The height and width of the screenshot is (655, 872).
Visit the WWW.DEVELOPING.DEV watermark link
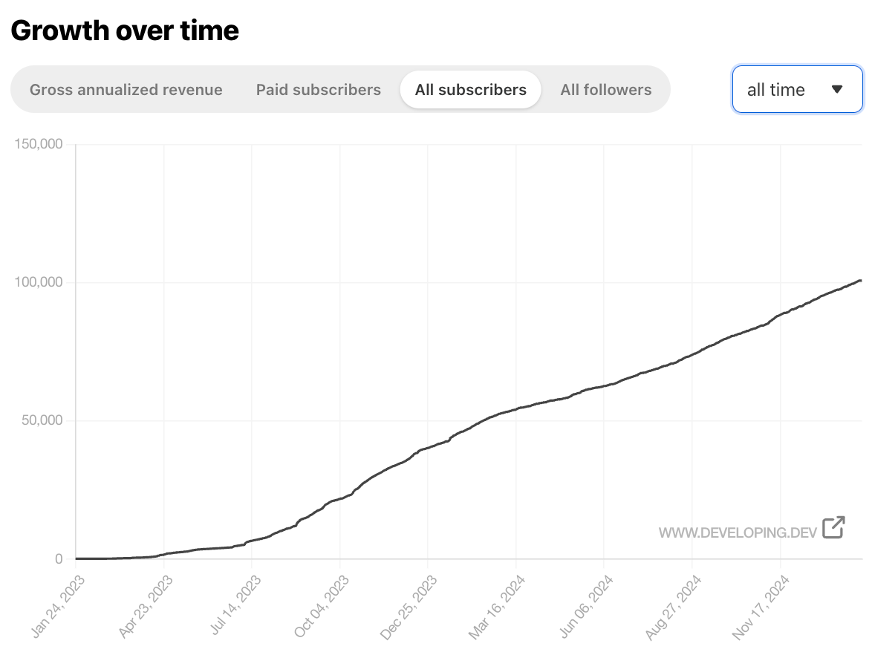(x=738, y=532)
